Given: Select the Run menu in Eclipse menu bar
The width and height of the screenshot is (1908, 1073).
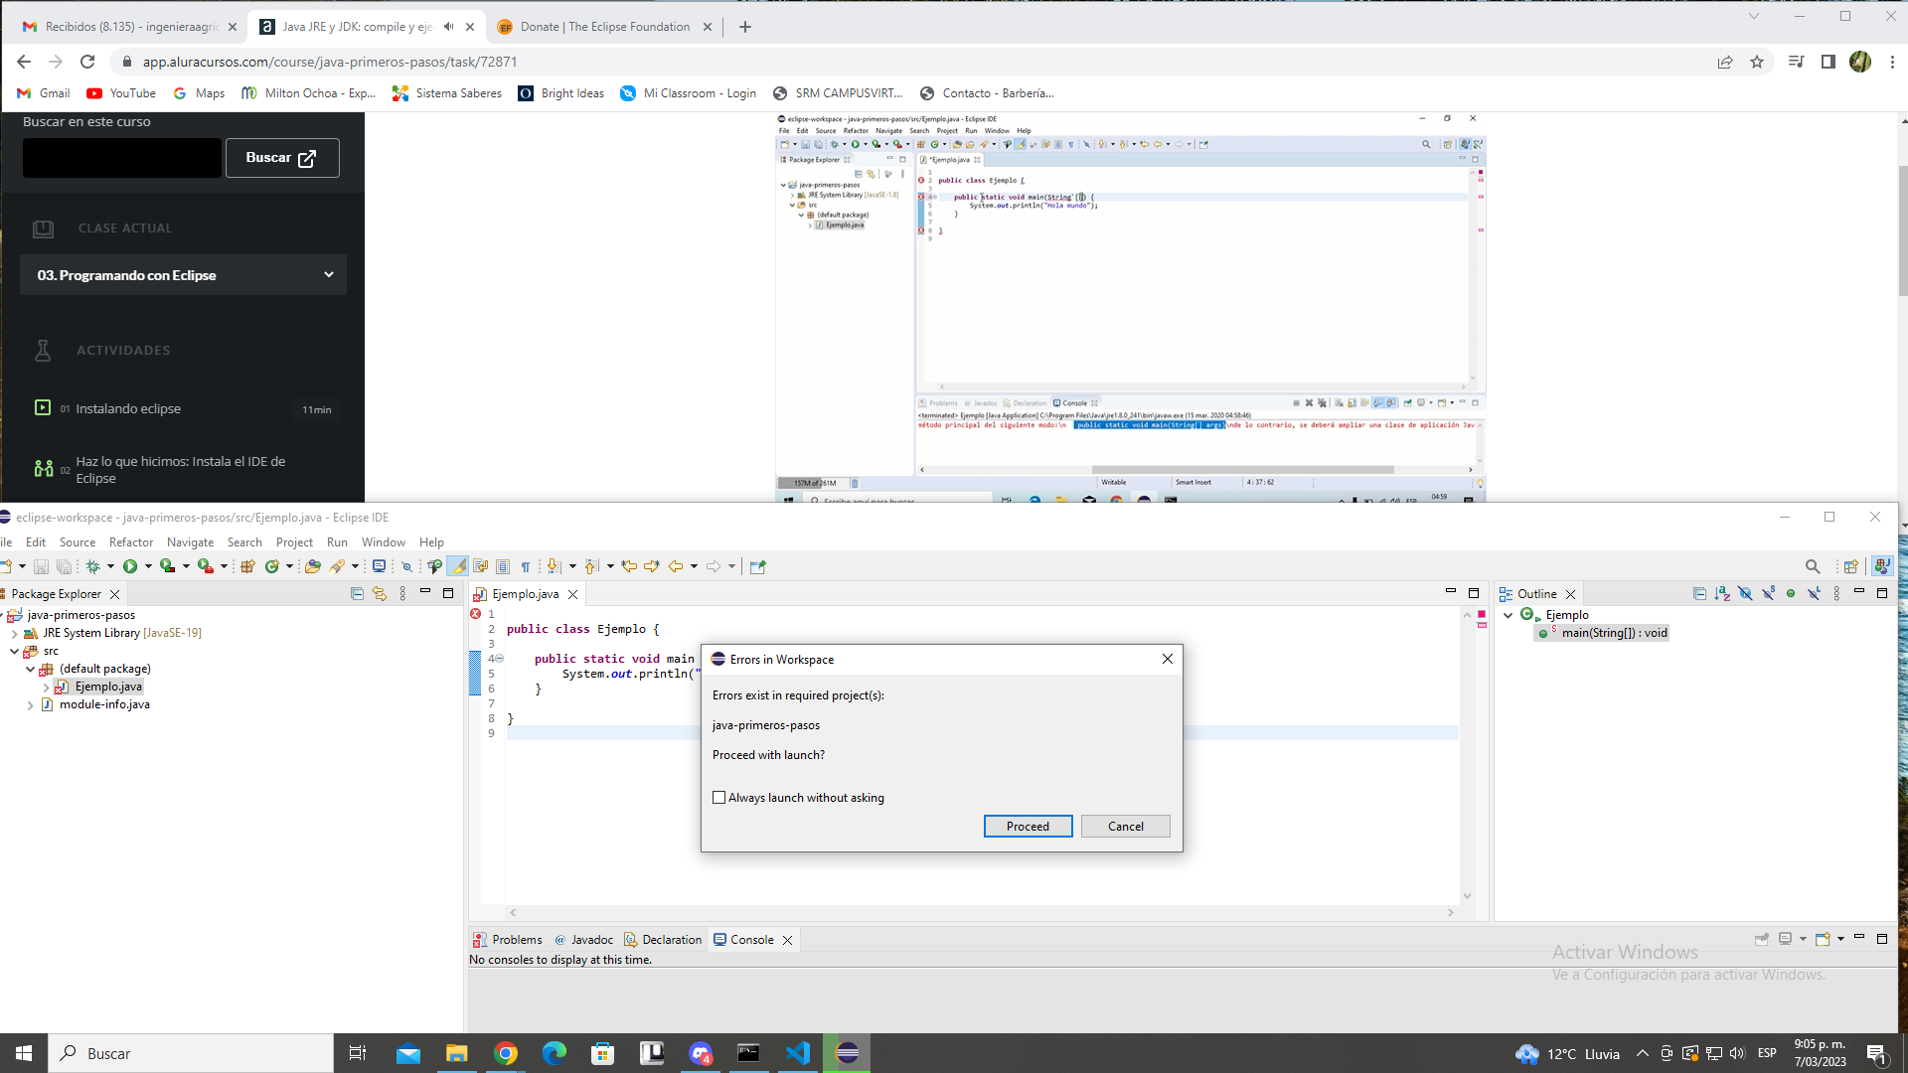Looking at the screenshot, I should (337, 542).
